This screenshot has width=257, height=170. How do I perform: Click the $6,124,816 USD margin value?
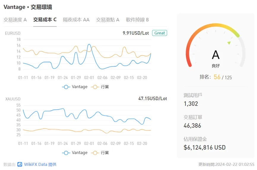(x=204, y=147)
